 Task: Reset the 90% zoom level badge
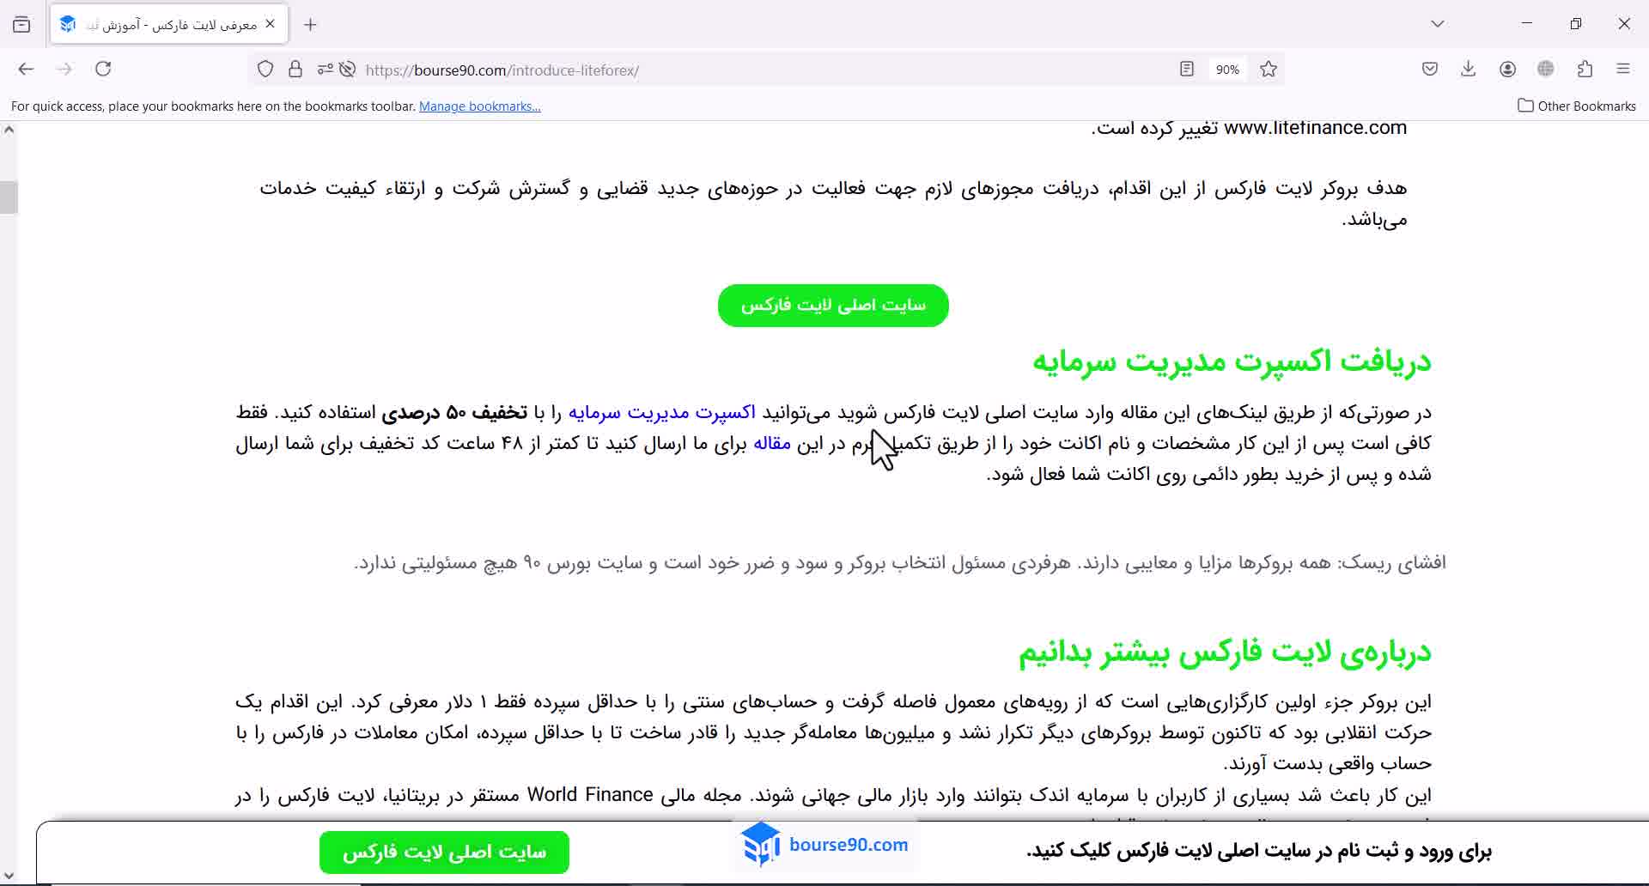click(x=1227, y=70)
